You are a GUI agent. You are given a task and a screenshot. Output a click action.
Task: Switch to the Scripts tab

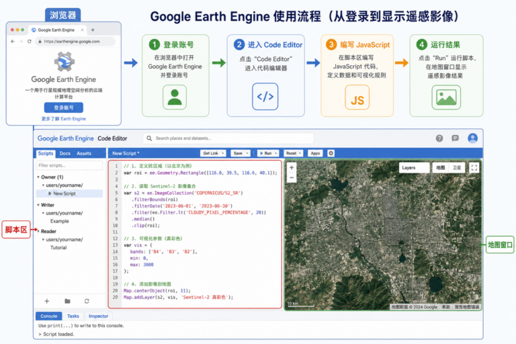pos(46,153)
